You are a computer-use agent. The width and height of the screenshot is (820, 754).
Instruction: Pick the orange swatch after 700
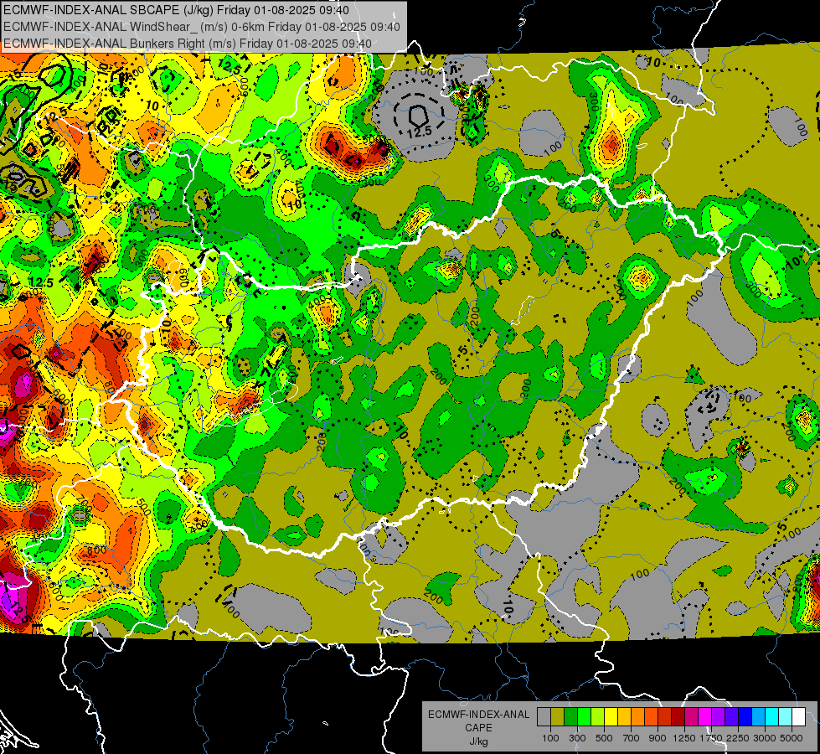(637, 716)
